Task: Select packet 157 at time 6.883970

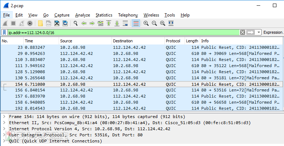Action: (x=141, y=96)
